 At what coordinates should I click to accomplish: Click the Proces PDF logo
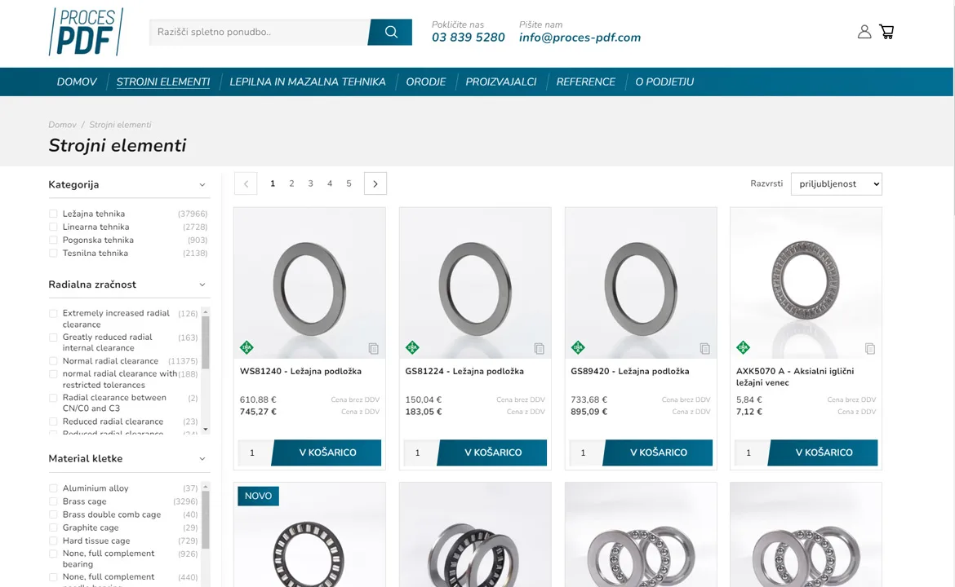86,32
